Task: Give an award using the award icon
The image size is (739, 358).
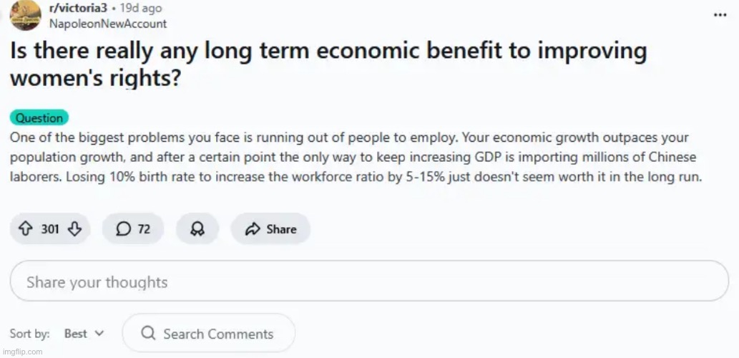Action: coord(197,229)
